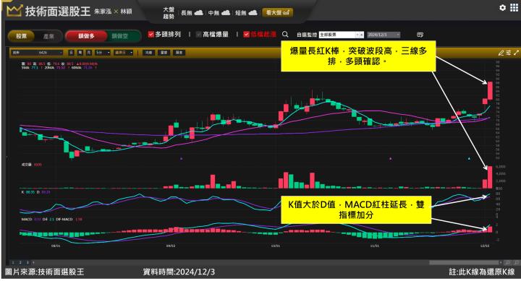The height and width of the screenshot is (281, 521).
Task: Open the chart lines settings icon
Action: (509, 53)
